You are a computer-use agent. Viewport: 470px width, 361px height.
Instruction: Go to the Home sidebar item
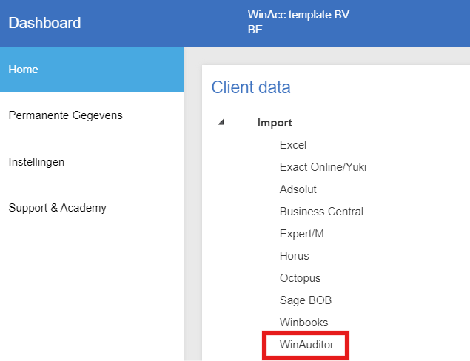coord(92,70)
